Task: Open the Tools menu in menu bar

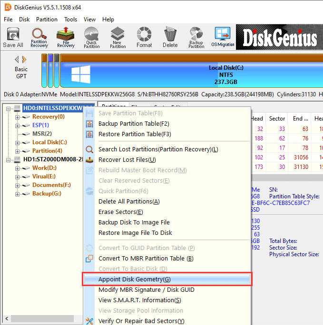Action: pos(70,19)
